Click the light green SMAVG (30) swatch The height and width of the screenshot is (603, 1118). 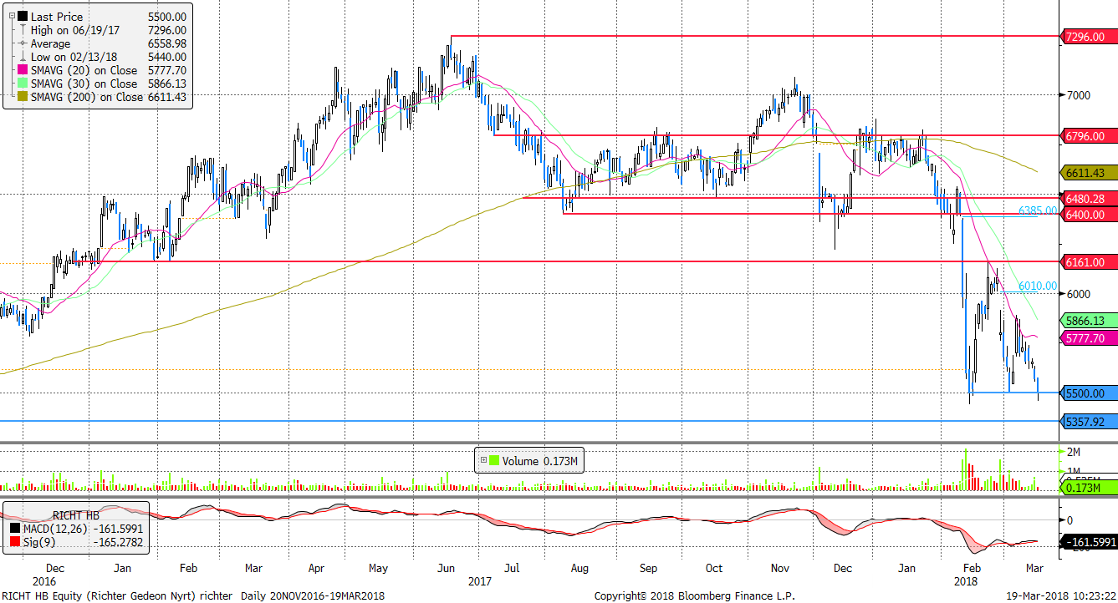21,84
